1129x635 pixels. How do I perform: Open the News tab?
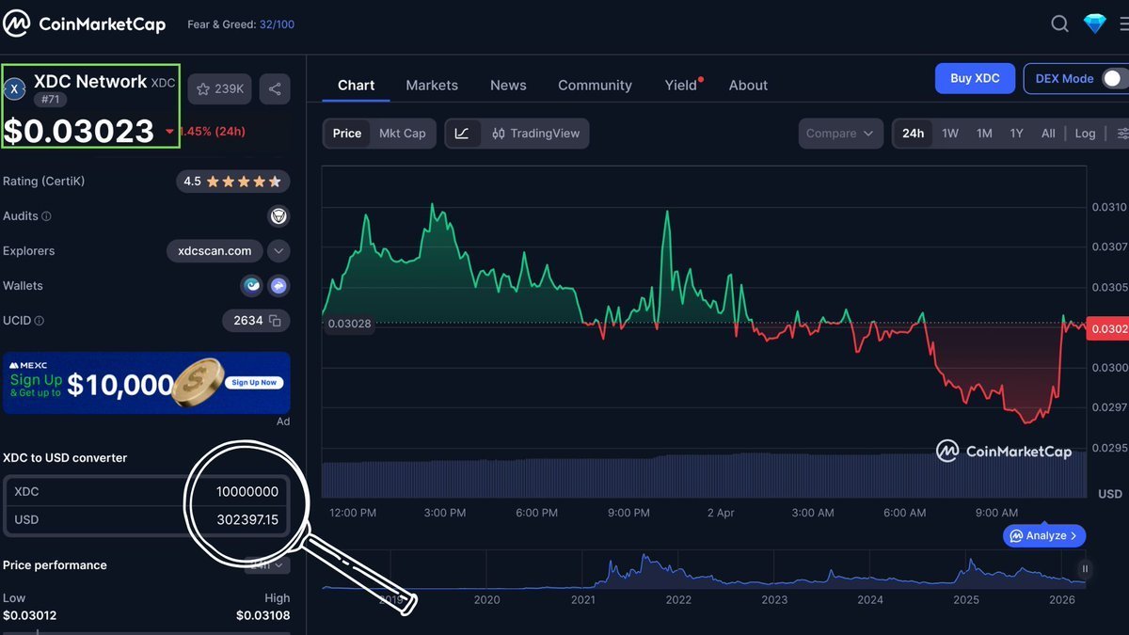click(x=508, y=86)
